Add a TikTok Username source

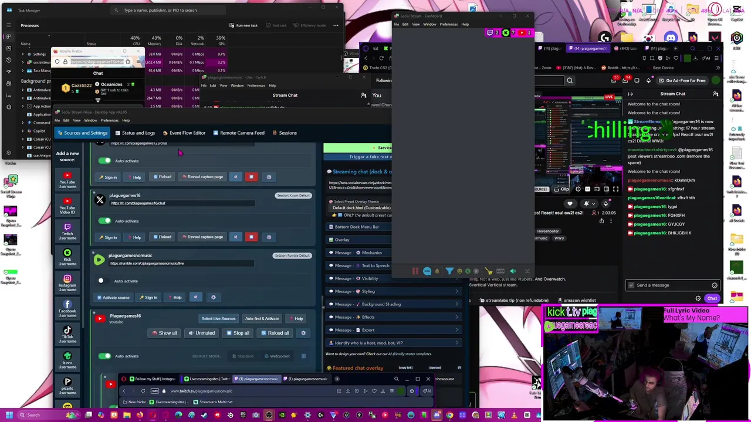coord(67,333)
